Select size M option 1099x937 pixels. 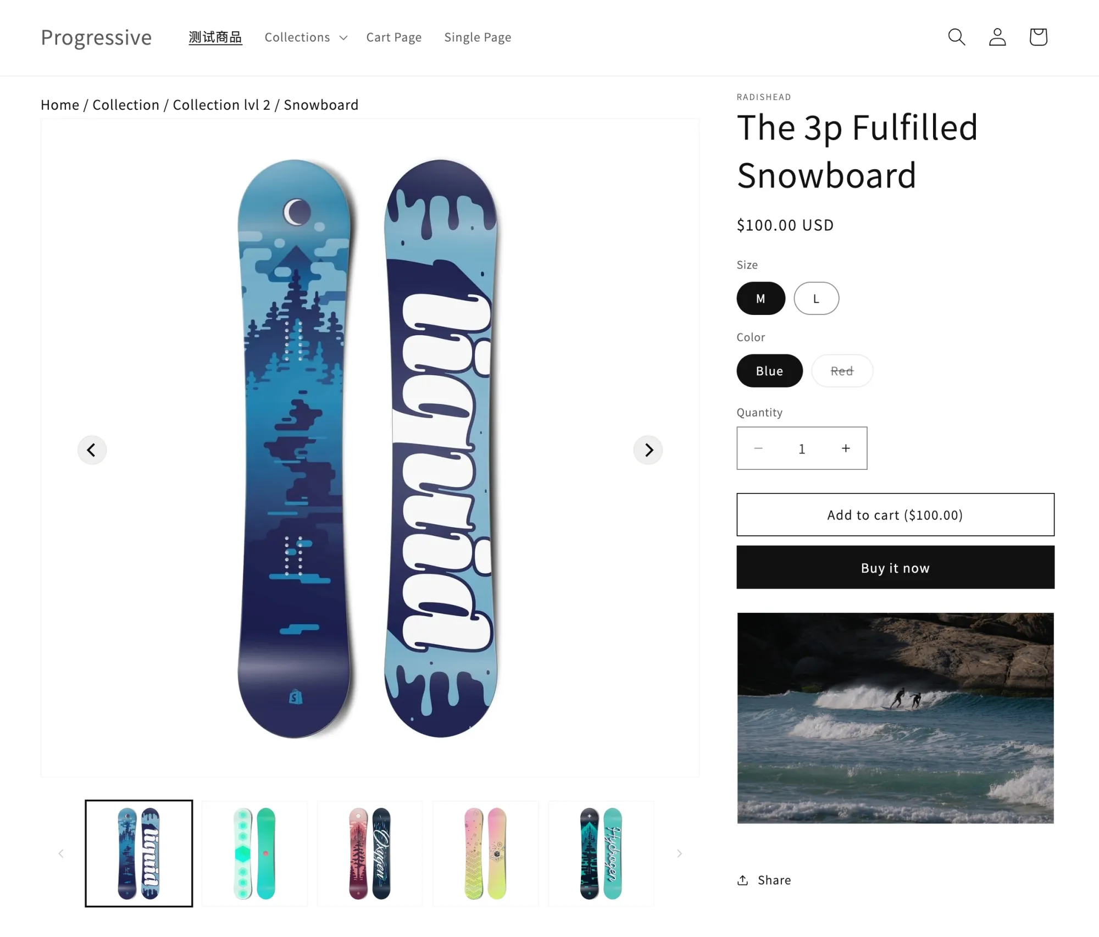(761, 298)
